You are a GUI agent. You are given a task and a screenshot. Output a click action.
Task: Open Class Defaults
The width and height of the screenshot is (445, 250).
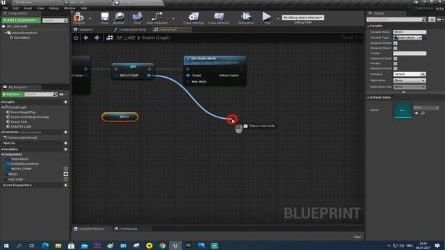(218, 18)
